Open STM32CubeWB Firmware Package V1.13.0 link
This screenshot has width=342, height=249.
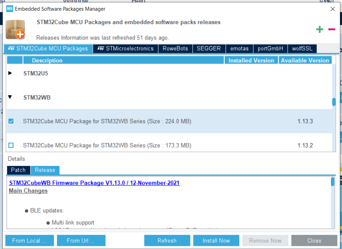(x=94, y=183)
